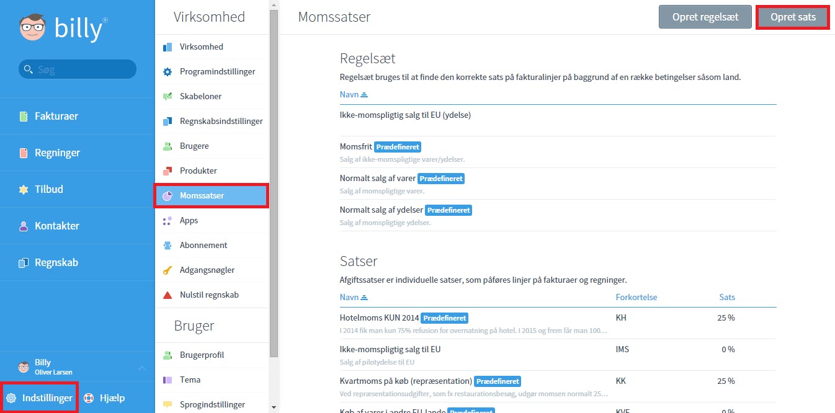Click the Hjælp lifebuoy icon
This screenshot has height=413, width=835.
(x=89, y=398)
